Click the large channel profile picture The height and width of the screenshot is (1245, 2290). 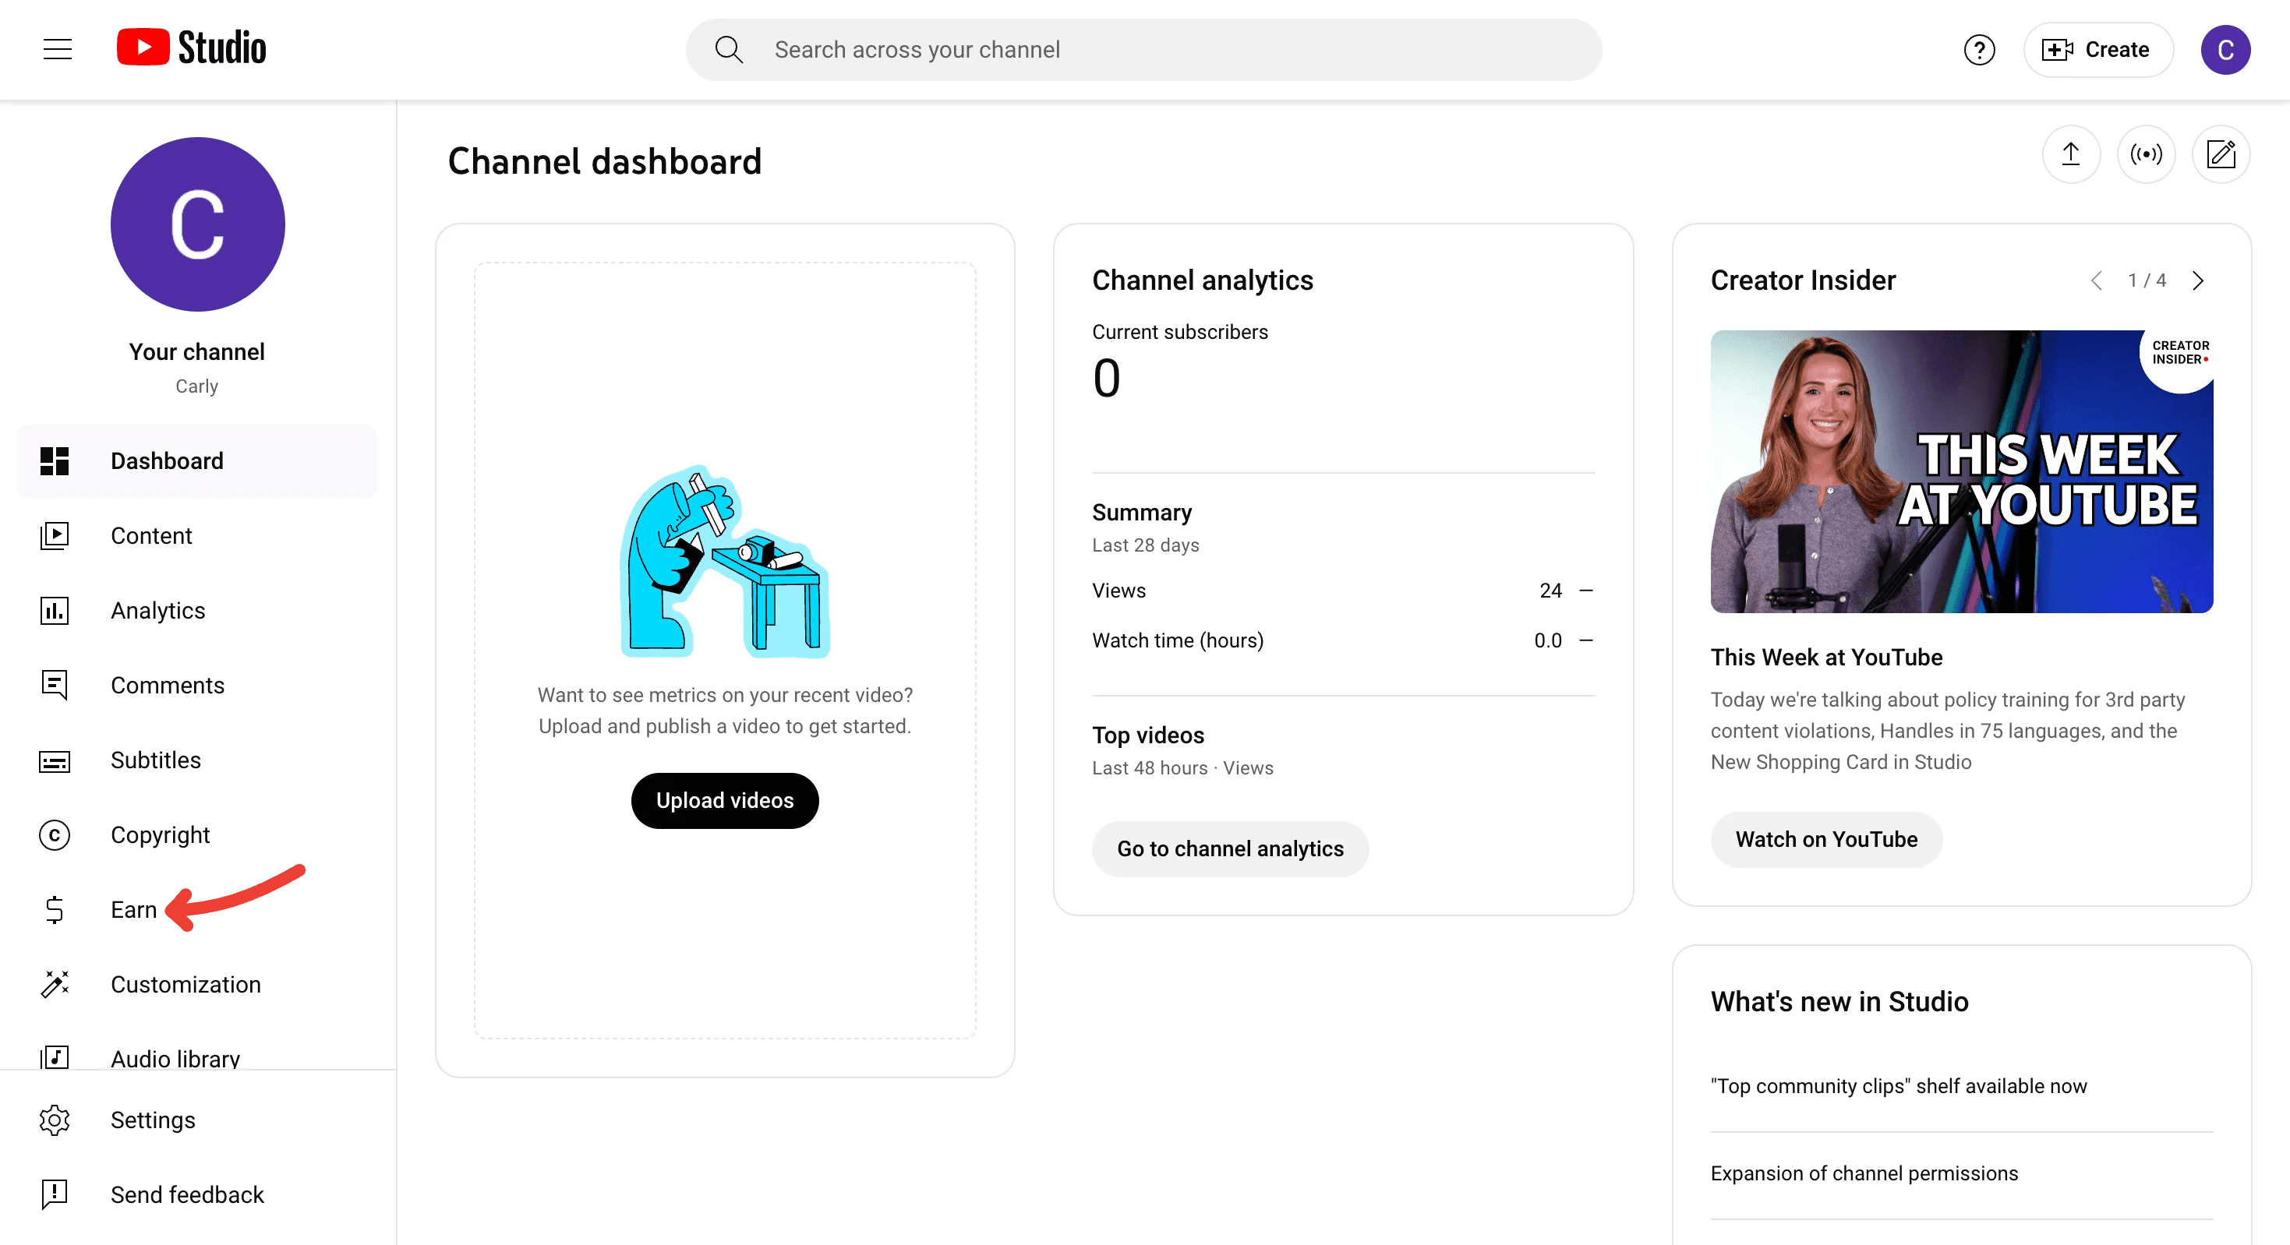197,224
